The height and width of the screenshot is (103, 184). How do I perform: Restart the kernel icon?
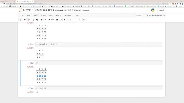click(61, 20)
